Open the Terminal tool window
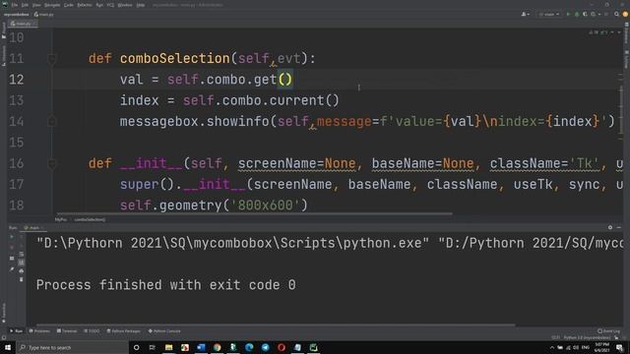630x354 pixels. 67,331
